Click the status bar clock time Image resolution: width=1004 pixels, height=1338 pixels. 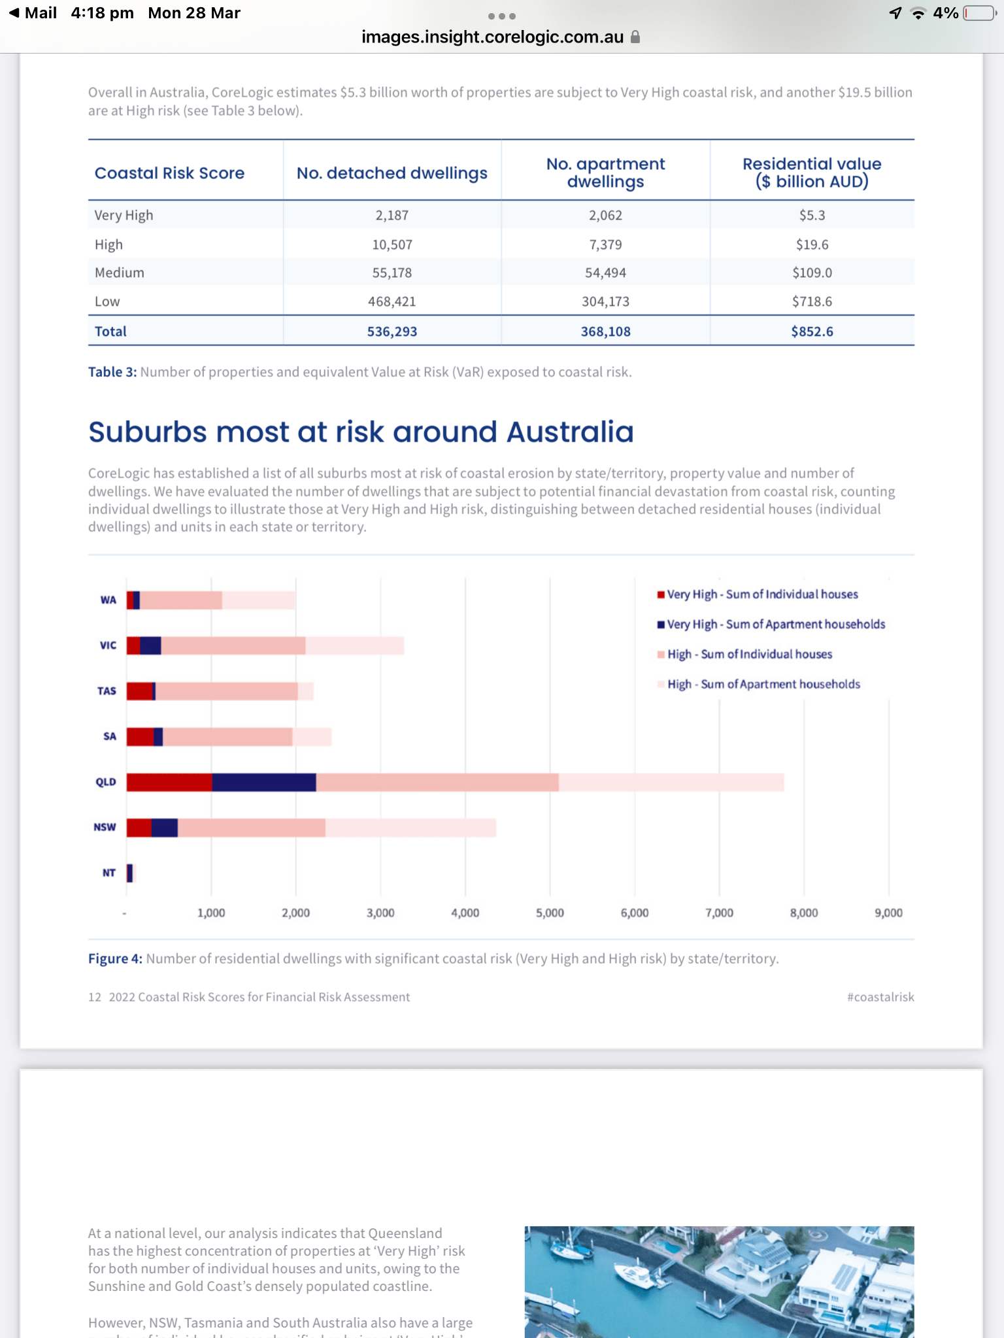pyautogui.click(x=102, y=13)
